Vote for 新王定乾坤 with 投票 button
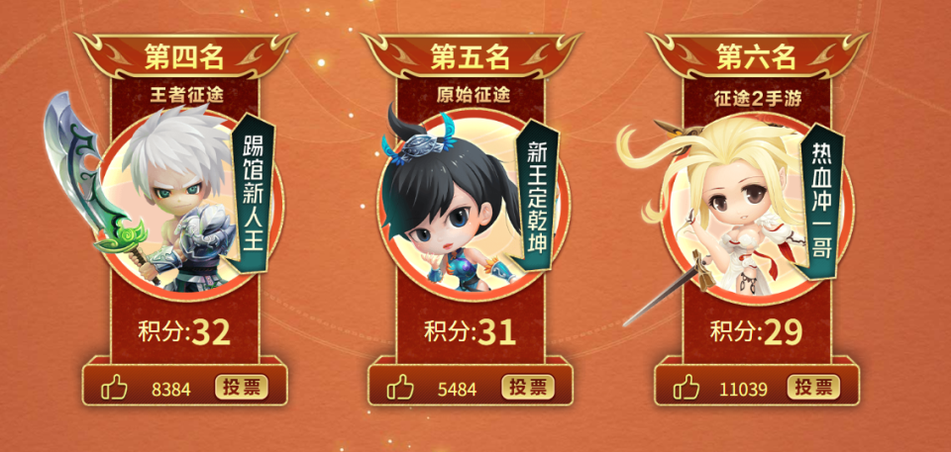Image resolution: width=951 pixels, height=452 pixels. (528, 387)
